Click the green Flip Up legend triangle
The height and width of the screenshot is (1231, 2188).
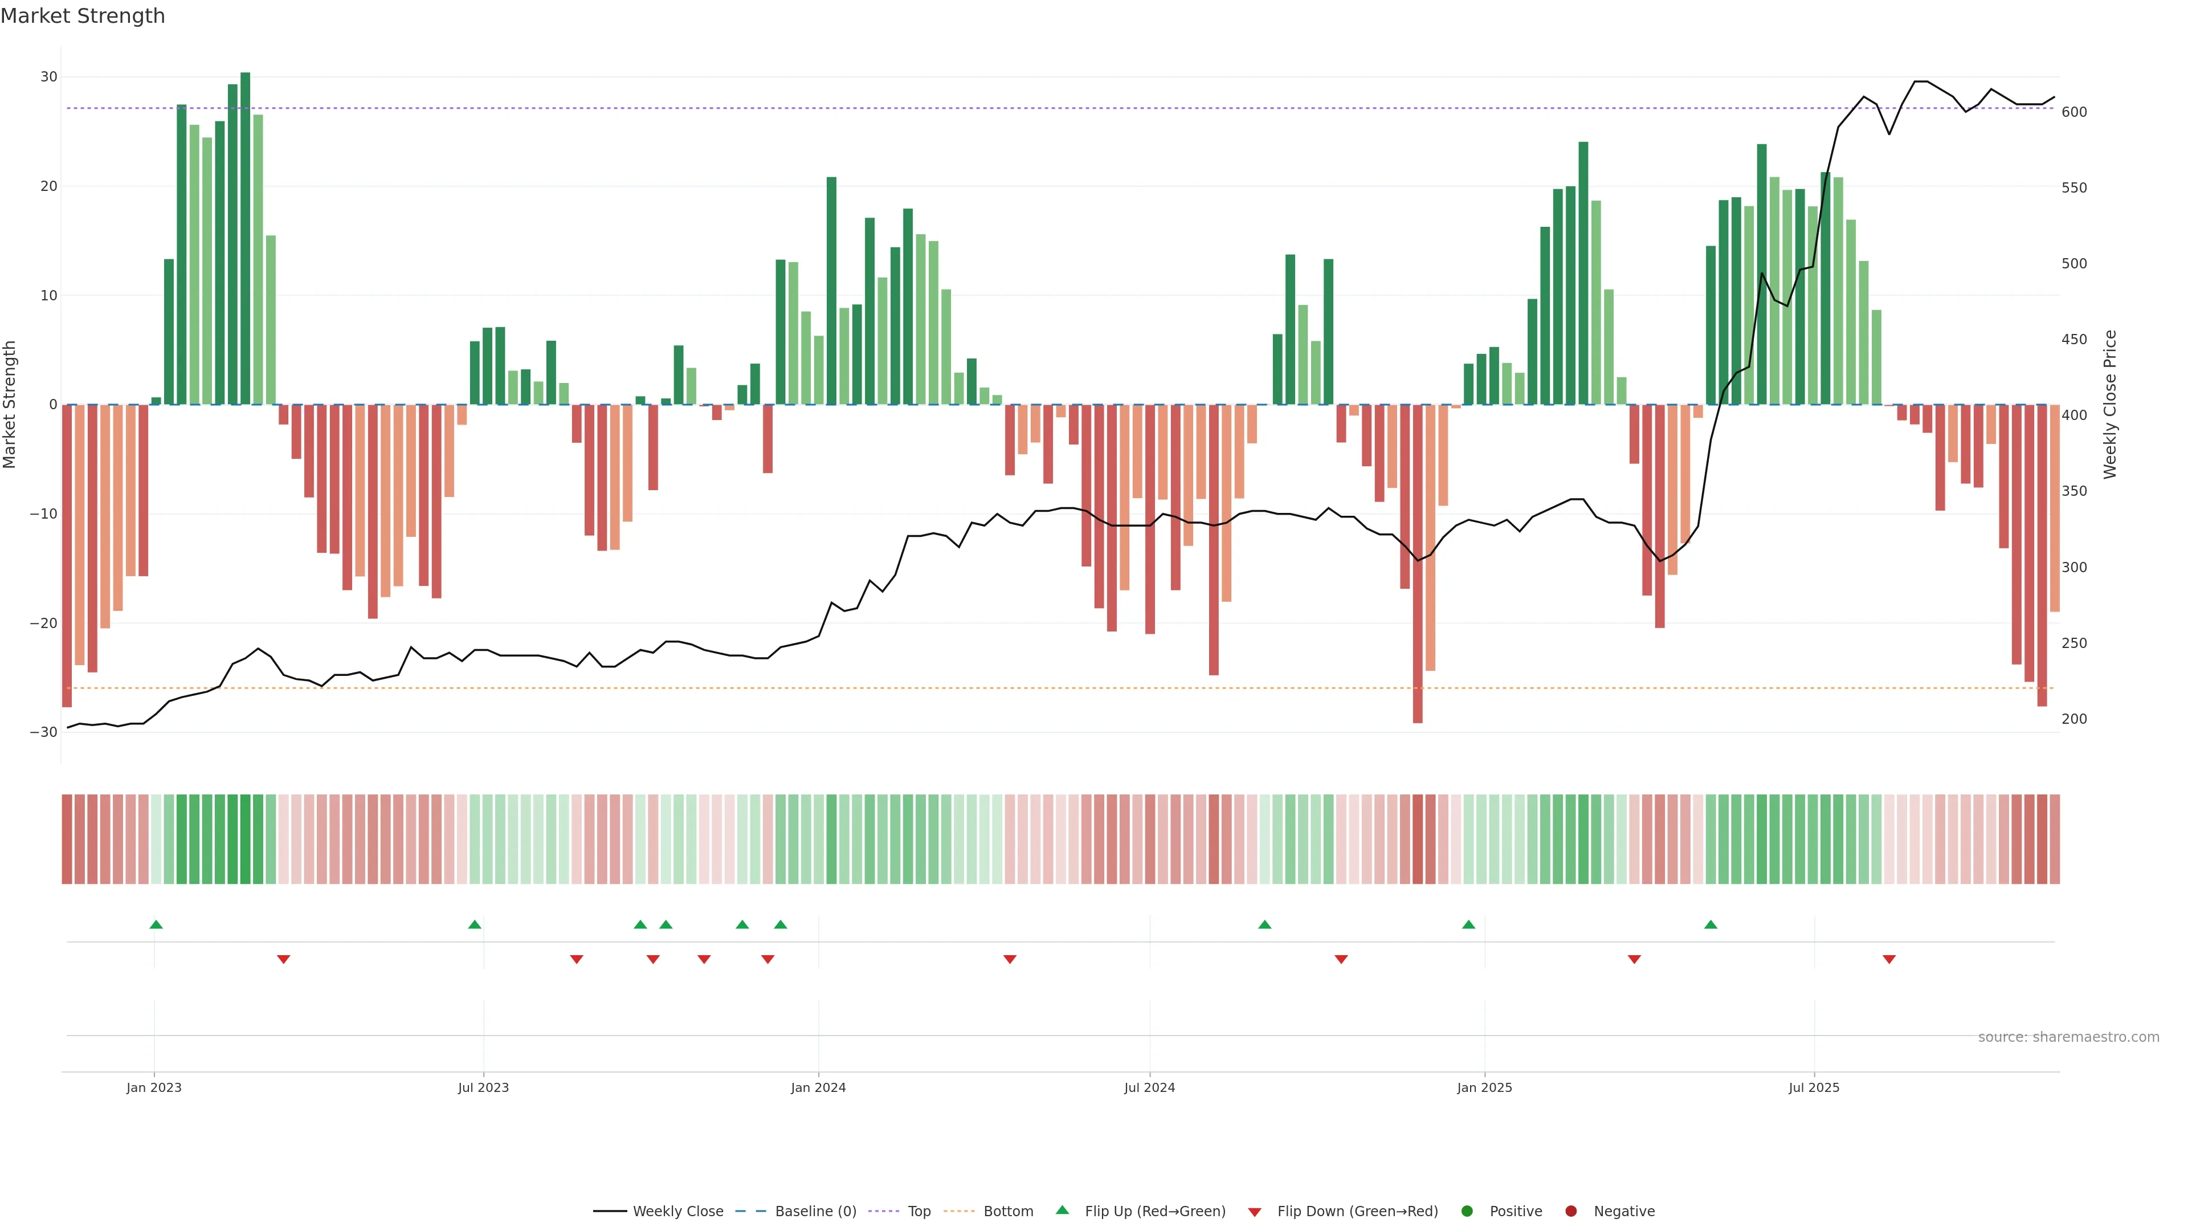point(1062,1210)
